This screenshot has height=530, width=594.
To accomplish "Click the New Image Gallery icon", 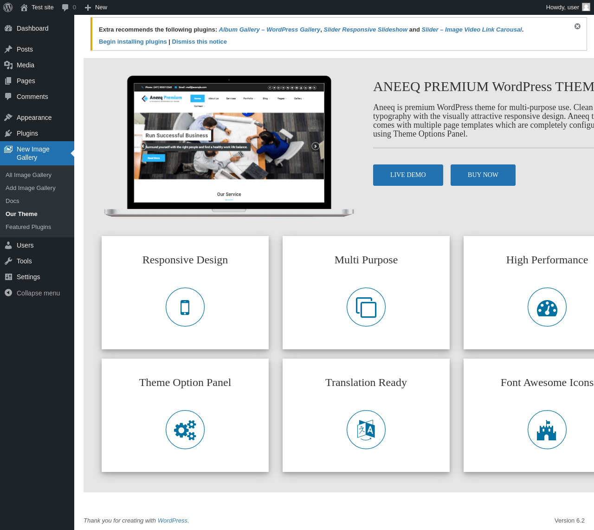I will click(x=8, y=149).
